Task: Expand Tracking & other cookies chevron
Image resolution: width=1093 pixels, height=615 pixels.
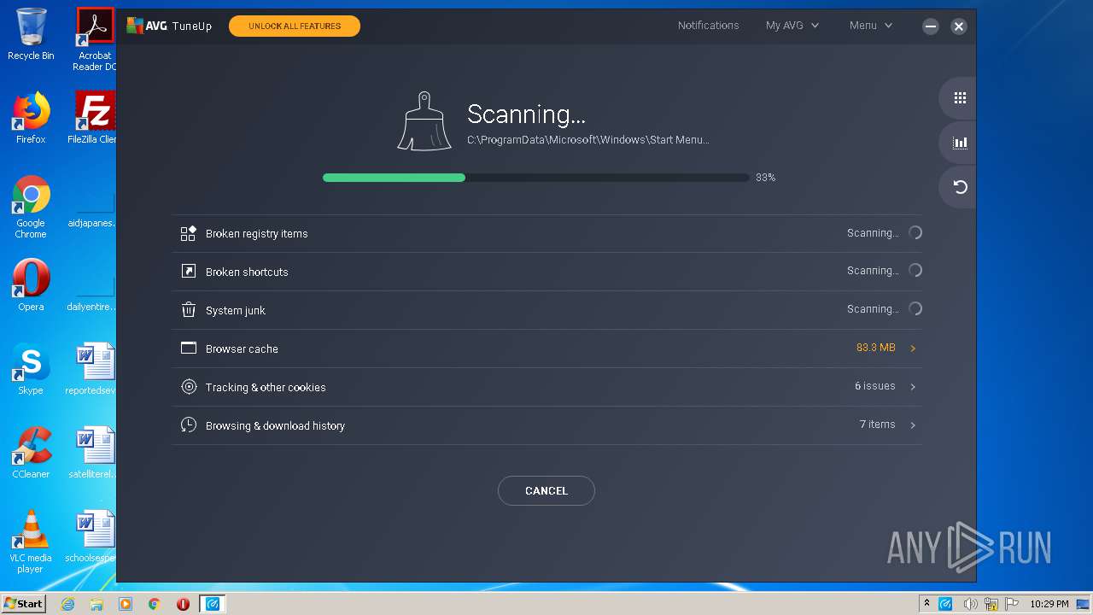Action: click(x=913, y=387)
